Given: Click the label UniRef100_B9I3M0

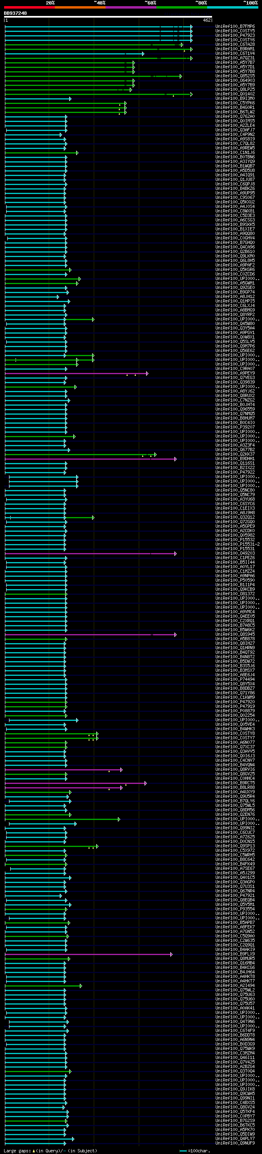Looking at the screenshot, I should coord(235,99).
